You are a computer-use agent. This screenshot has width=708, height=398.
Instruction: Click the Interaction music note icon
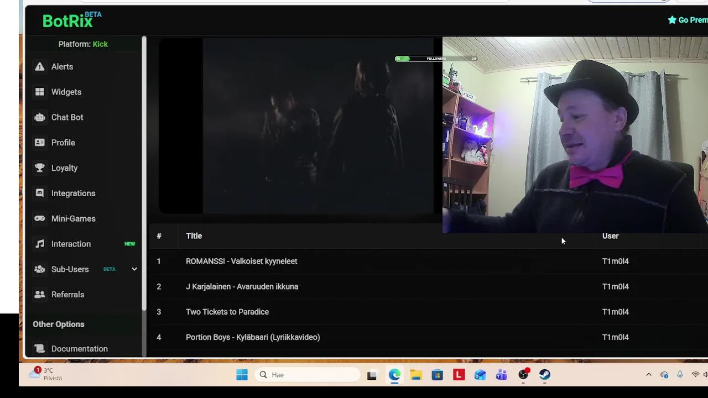(40, 244)
